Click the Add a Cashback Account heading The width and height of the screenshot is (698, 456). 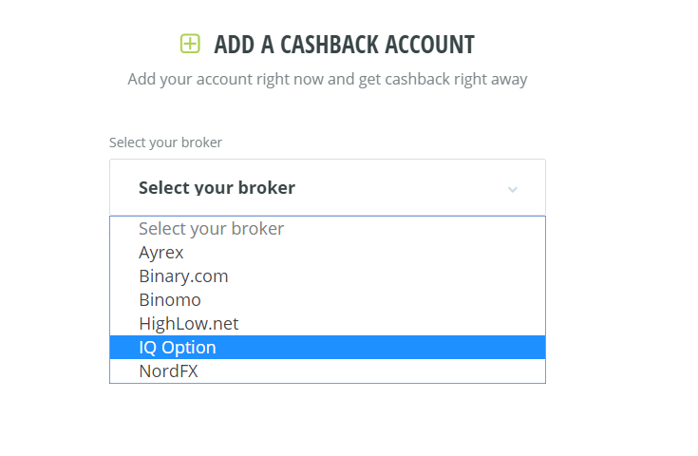[344, 45]
